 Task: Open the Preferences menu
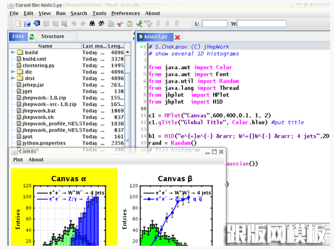point(125,14)
